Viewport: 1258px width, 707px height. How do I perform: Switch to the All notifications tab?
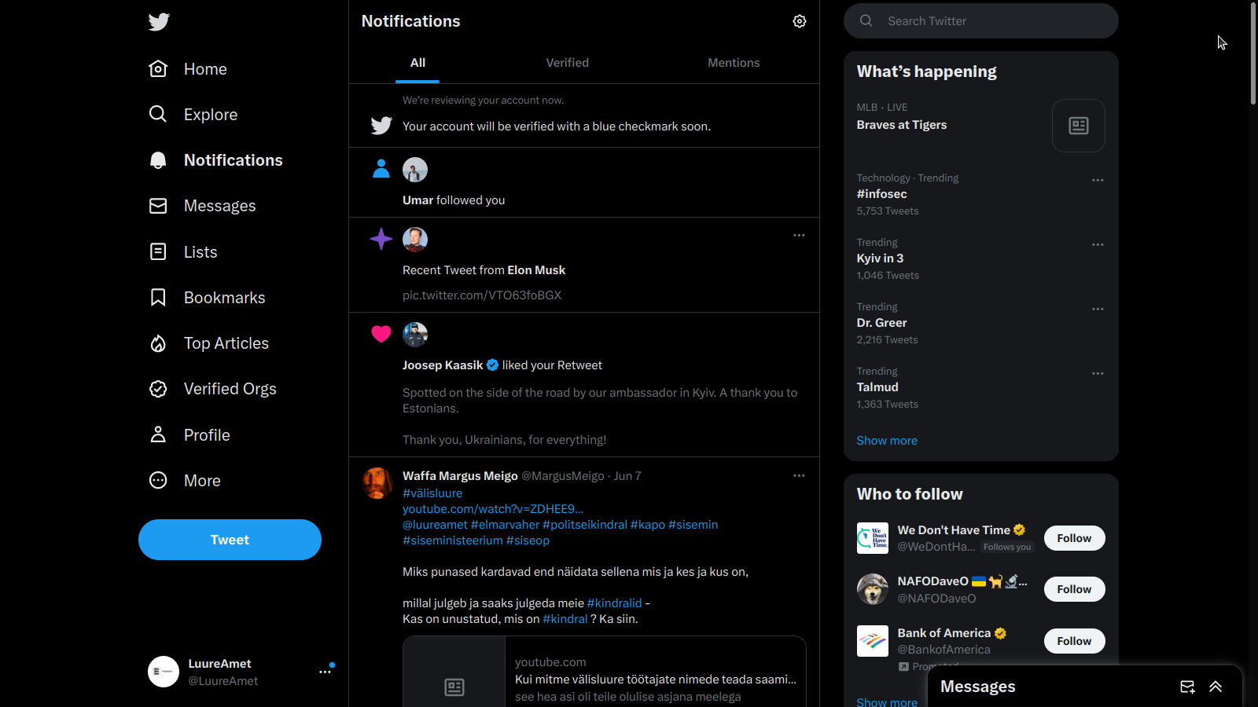click(x=417, y=63)
